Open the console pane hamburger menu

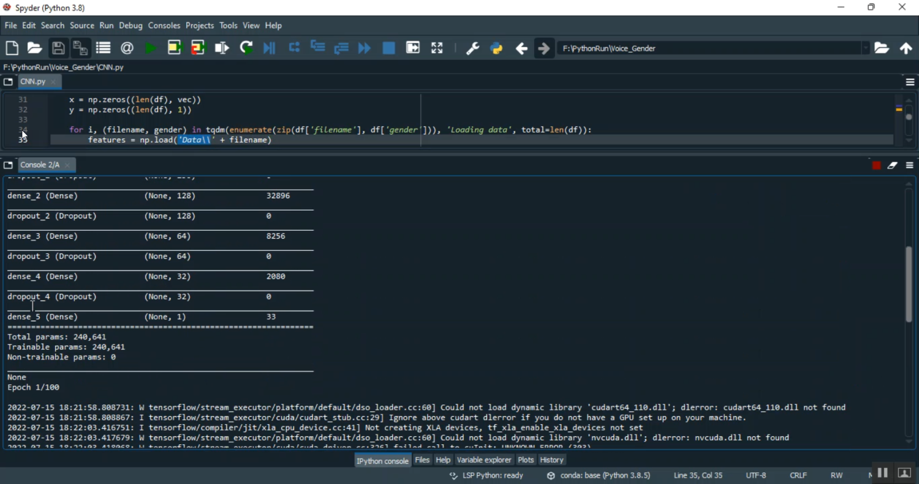click(910, 166)
